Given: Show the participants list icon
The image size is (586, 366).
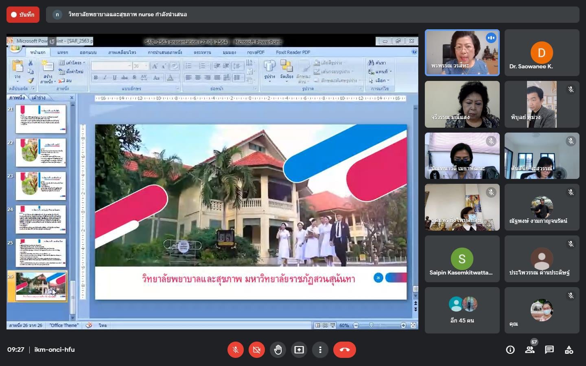Looking at the screenshot, I should click(529, 350).
